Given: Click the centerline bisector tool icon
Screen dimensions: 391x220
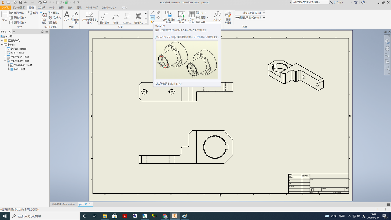Looking at the screenshot, I should click(158, 13).
